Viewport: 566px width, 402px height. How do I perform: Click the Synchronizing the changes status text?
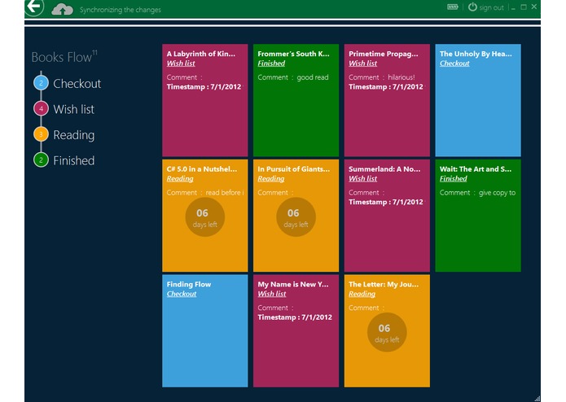(121, 10)
